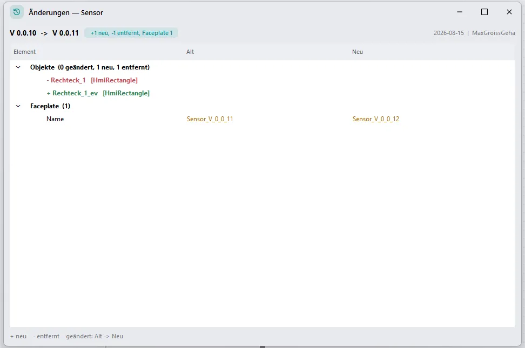Select the Name row under Faceplate
This screenshot has height=348, width=525.
[x=262, y=119]
